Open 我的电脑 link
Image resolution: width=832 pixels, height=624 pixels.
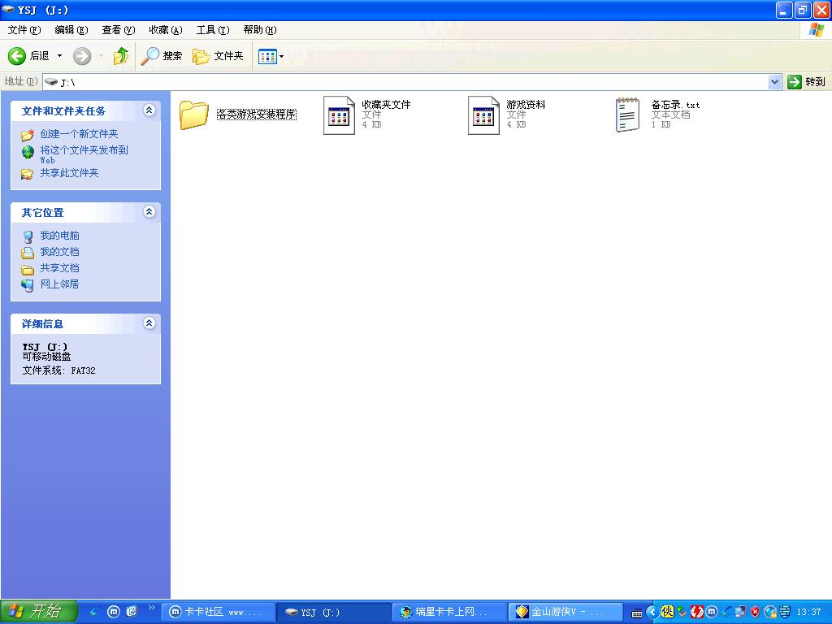[60, 235]
